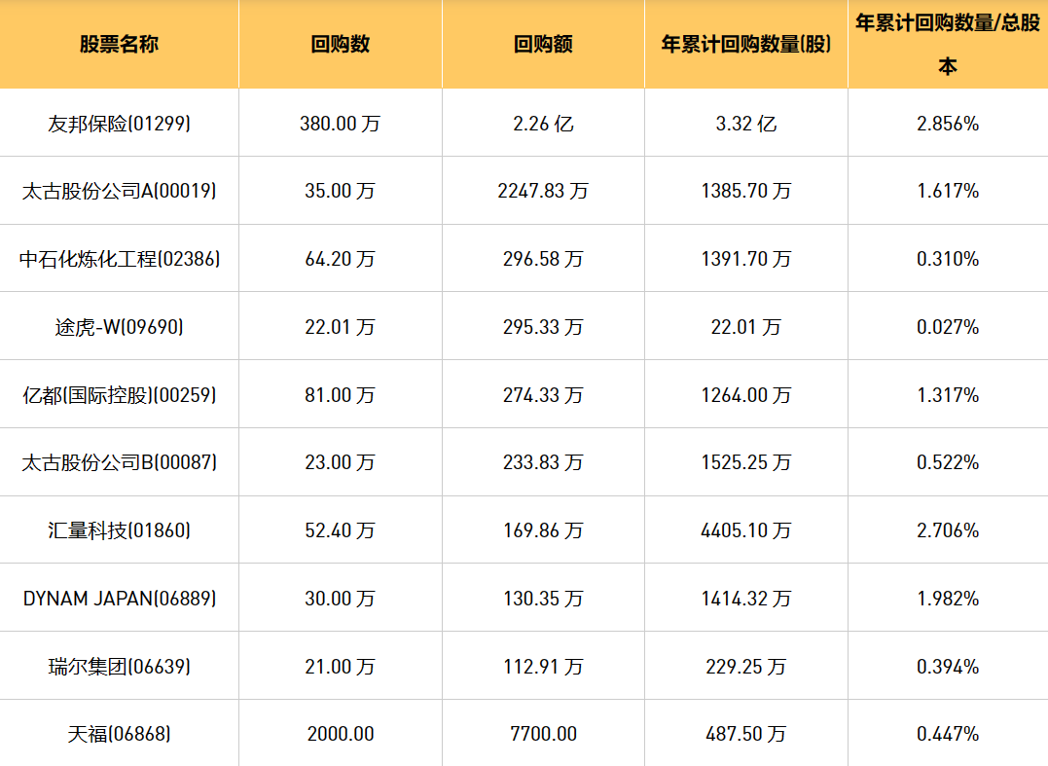The height and width of the screenshot is (766, 1048).
Task: Click the 回购数 column header
Action: pos(340,45)
